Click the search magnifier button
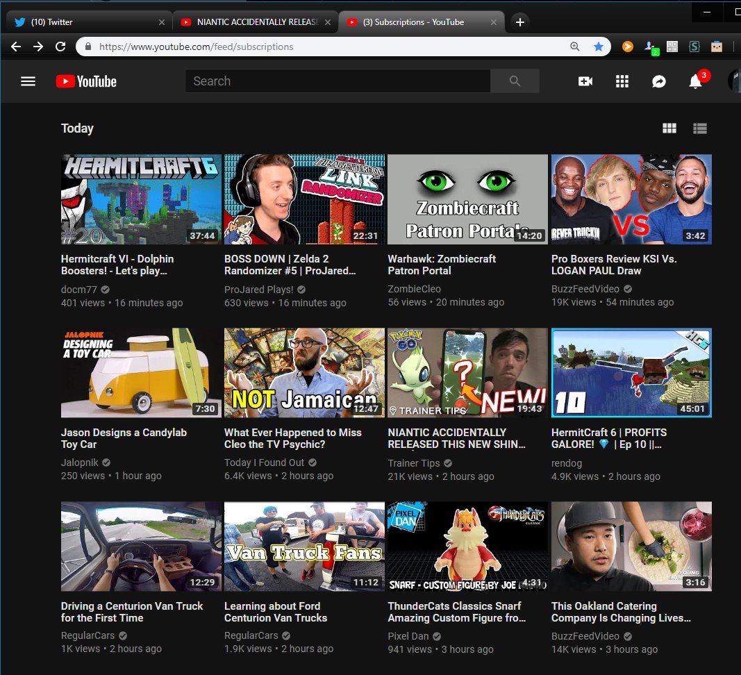 515,81
